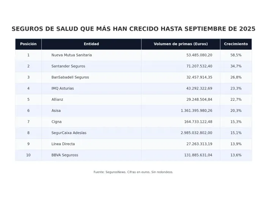Image resolution: width=267 pixels, height=200 pixels.
Task: Click the premium value 1.361.395.980,26
Action: point(196,111)
